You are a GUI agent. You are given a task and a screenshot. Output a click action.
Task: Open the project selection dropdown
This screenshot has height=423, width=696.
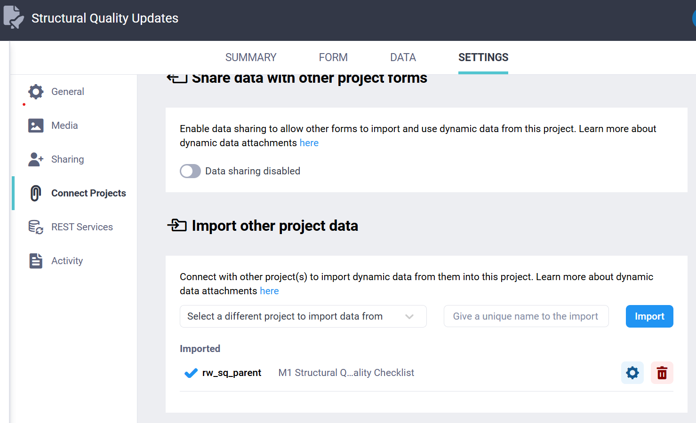pyautogui.click(x=292, y=316)
